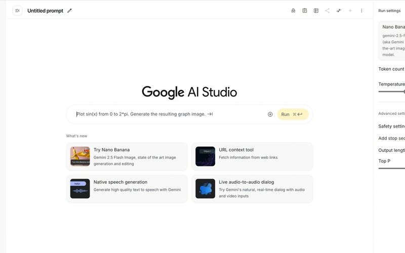This screenshot has width=405, height=253.
Task: Collapse the left sidebar menu icon
Action: click(x=17, y=11)
